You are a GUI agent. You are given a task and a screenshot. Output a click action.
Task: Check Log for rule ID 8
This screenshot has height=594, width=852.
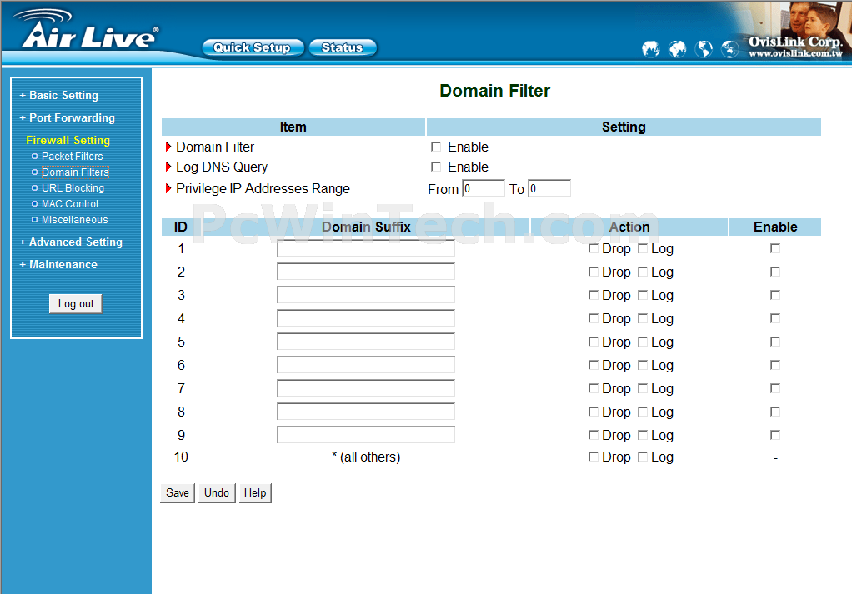tap(643, 412)
